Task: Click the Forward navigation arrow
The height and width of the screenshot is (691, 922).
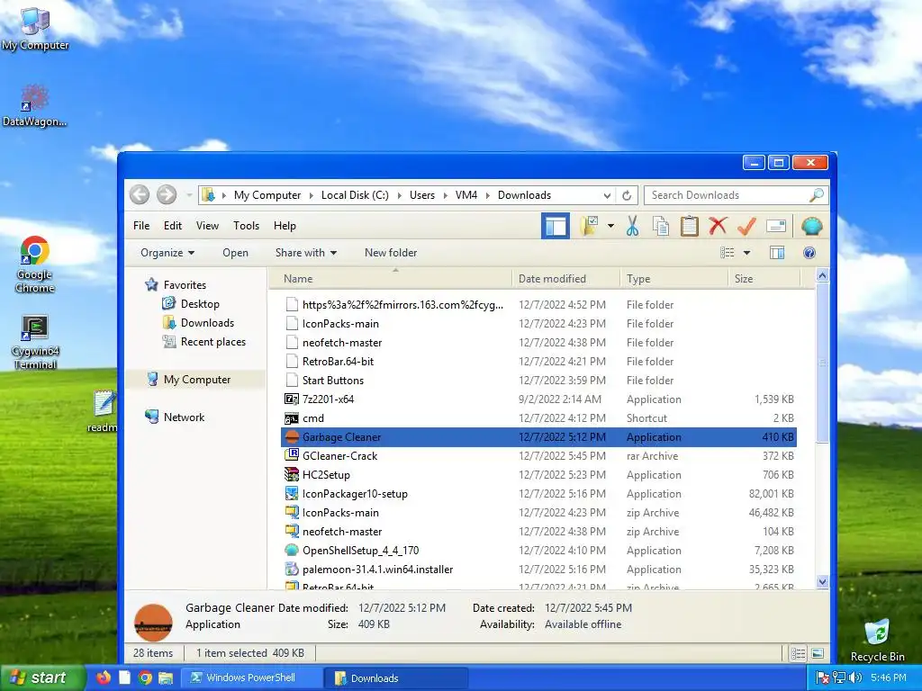Action: click(167, 195)
